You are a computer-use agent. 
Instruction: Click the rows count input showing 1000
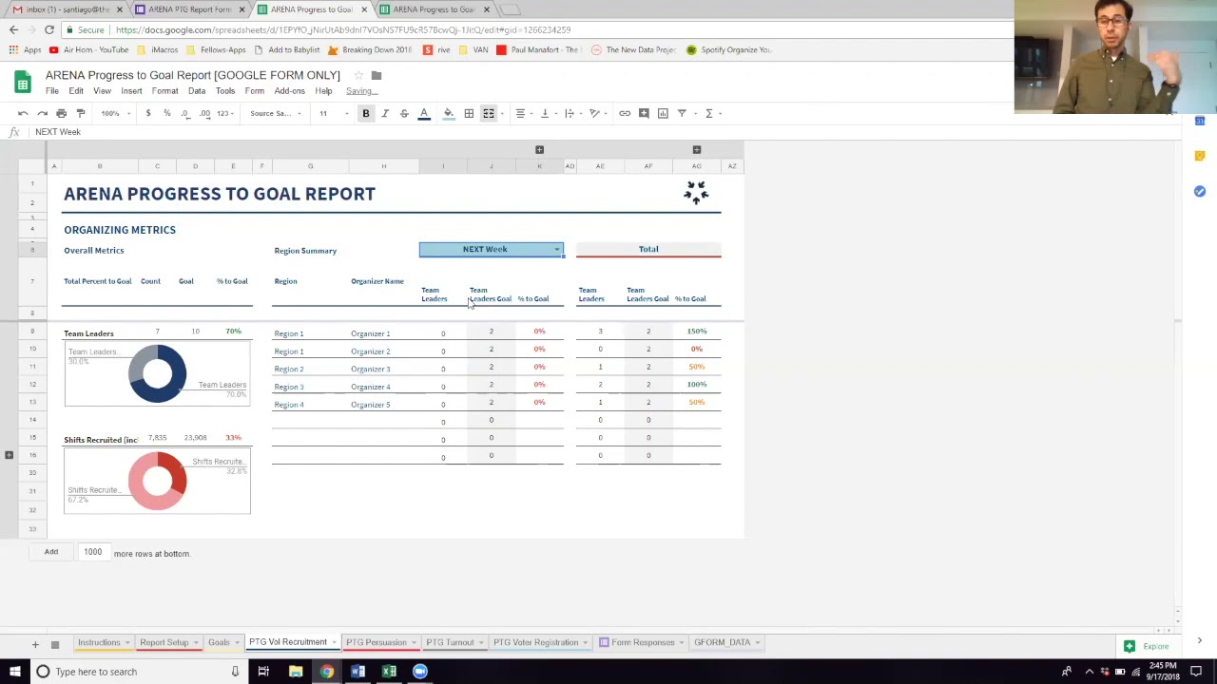tap(93, 552)
